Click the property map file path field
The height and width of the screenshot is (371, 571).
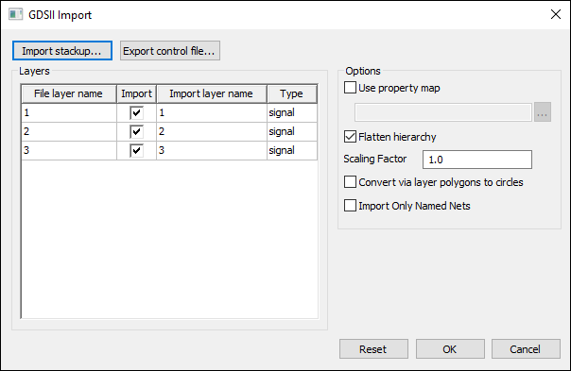(x=443, y=112)
